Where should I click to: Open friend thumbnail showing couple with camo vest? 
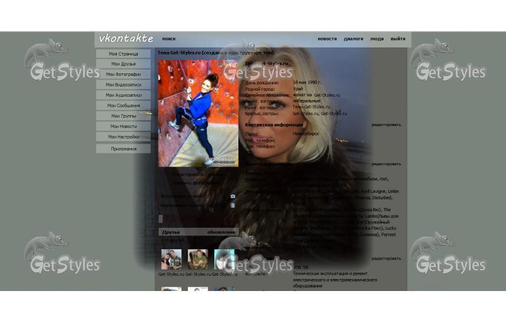click(x=171, y=259)
